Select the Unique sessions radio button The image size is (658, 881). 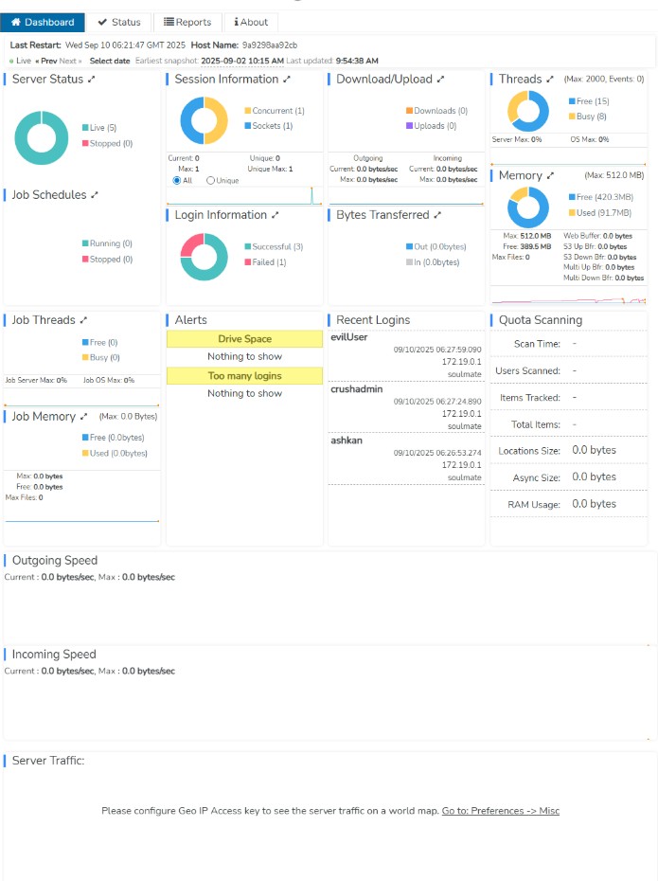[x=210, y=180]
